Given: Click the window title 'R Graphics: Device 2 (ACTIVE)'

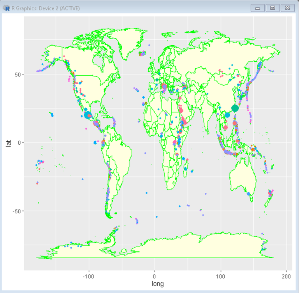Looking at the screenshot, I should coord(46,9).
